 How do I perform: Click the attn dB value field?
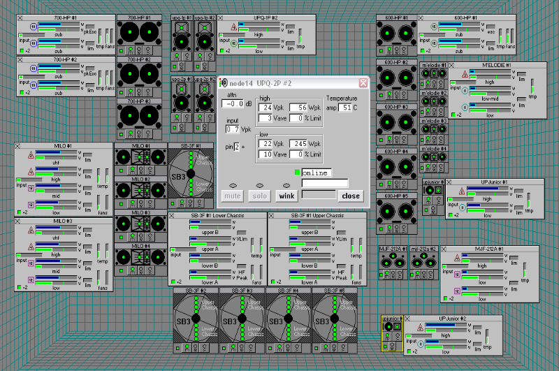coord(233,103)
